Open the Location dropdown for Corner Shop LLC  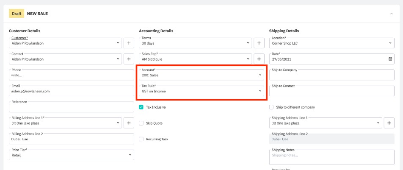[331, 43]
